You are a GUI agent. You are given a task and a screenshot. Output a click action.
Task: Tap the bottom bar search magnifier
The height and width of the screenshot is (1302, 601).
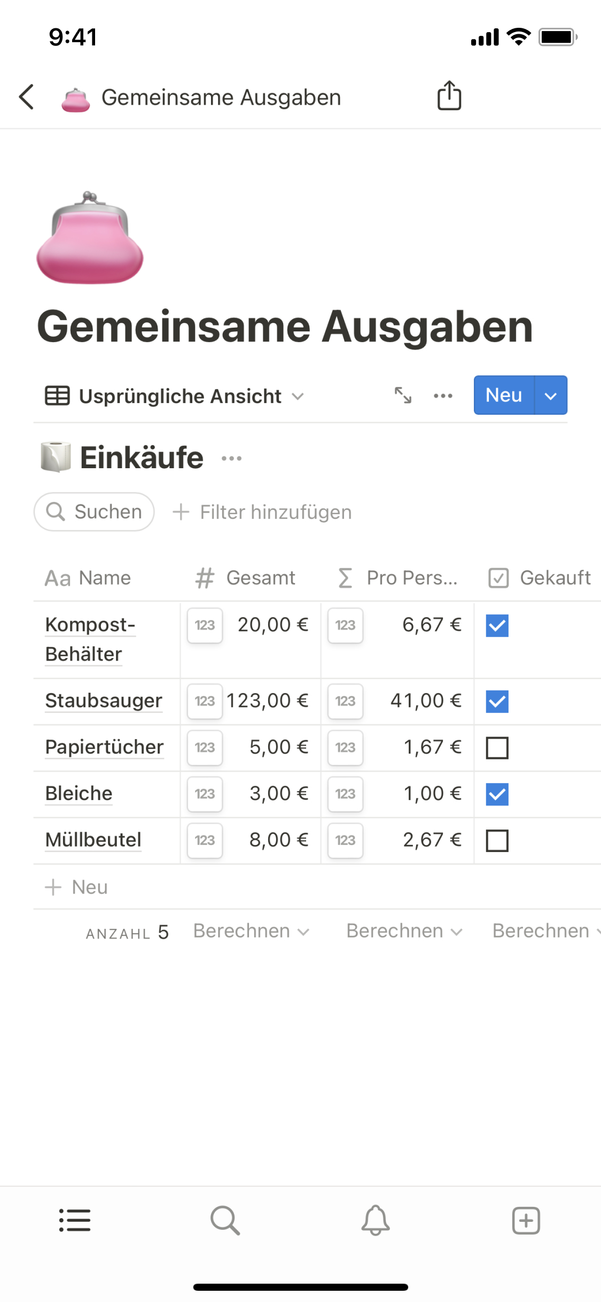pos(225,1221)
